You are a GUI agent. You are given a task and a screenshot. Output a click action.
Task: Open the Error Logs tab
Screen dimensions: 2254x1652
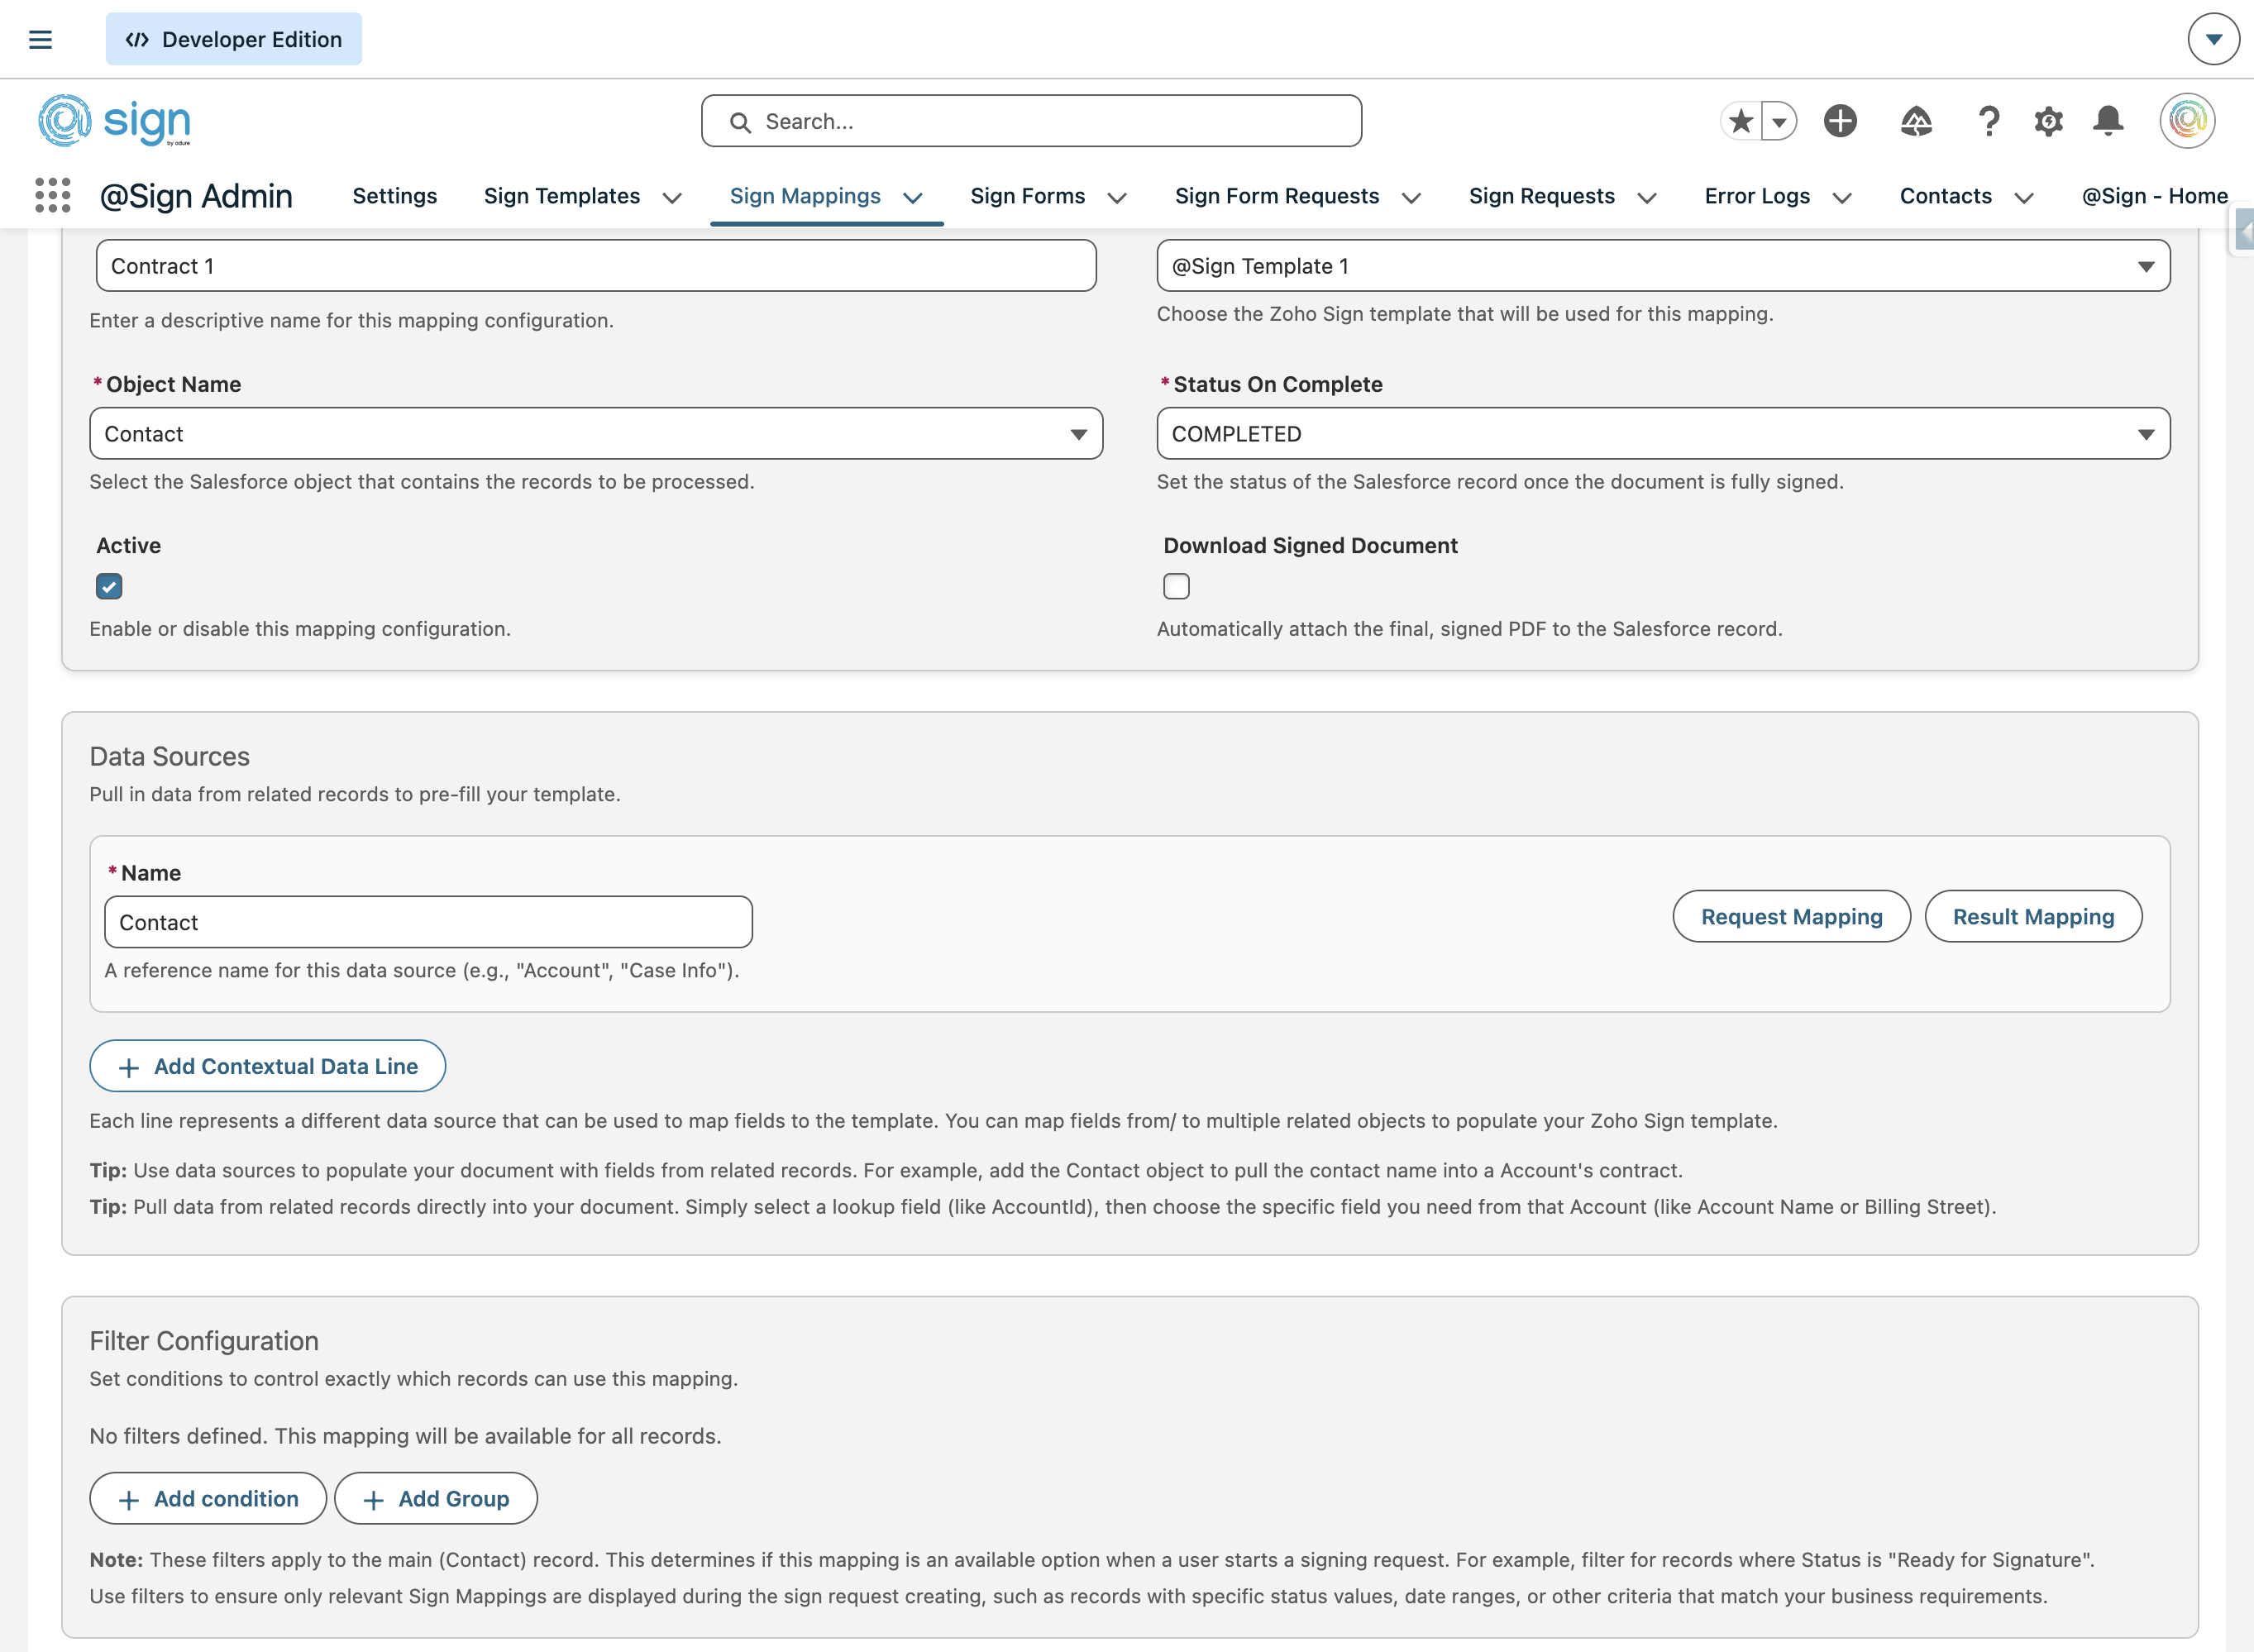coord(1756,196)
